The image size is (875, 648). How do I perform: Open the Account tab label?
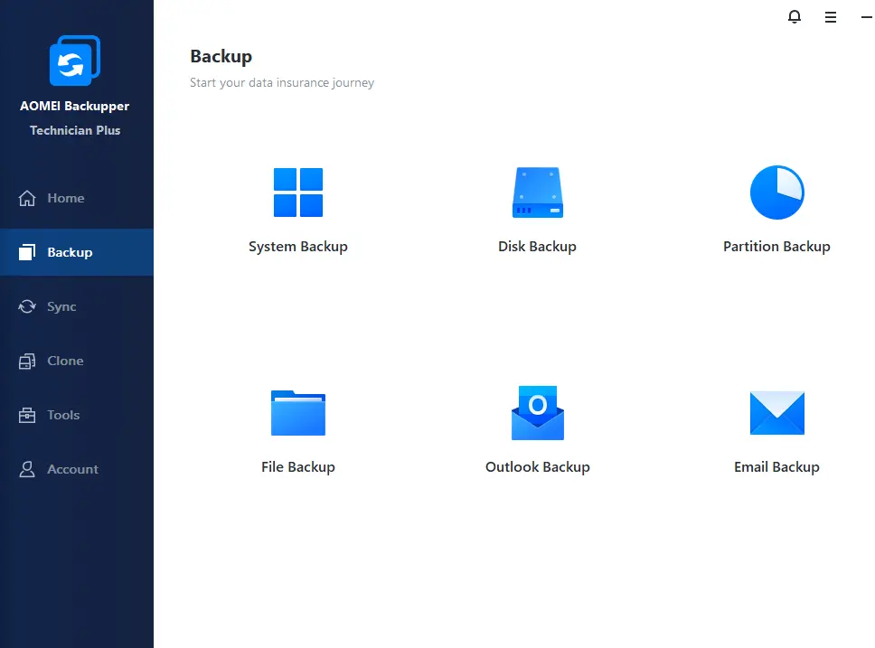72,469
